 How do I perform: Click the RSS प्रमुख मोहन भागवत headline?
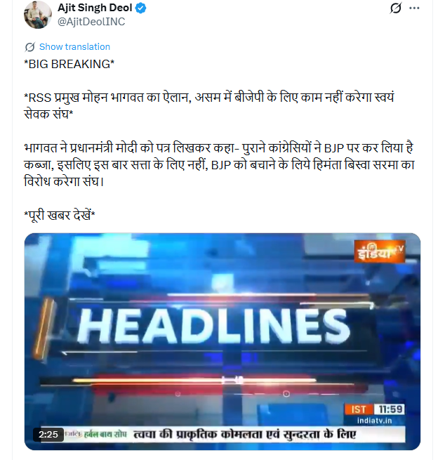pos(209,105)
